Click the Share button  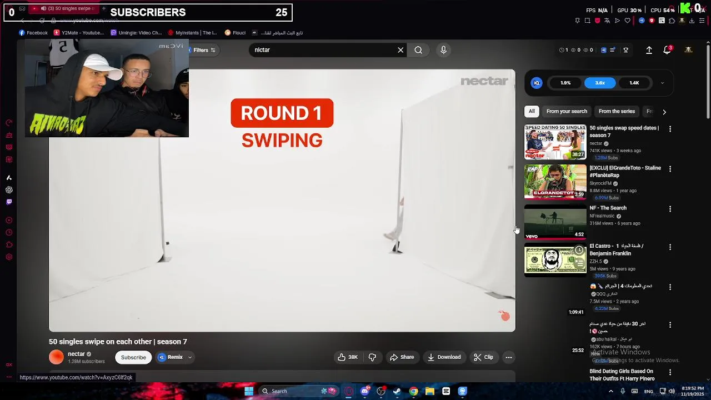[402, 357]
